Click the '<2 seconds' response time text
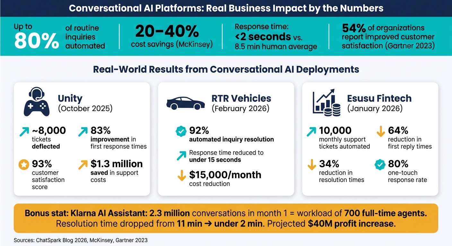The image size is (452, 246). 263,36
